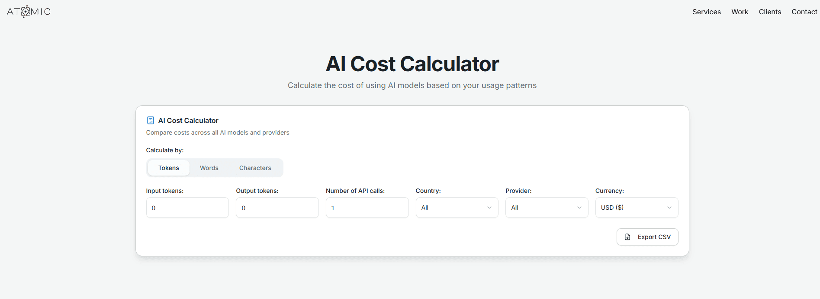Focus the Input tokens field
This screenshot has width=820, height=299.
pyautogui.click(x=187, y=208)
